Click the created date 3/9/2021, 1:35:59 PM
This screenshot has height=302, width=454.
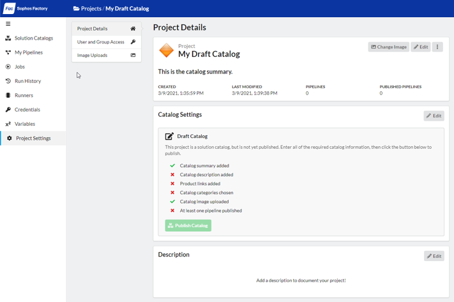click(181, 93)
